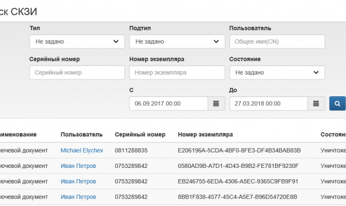Open Иван Петров link in last row
Viewport: 346px width, 206px height.
[x=78, y=197]
